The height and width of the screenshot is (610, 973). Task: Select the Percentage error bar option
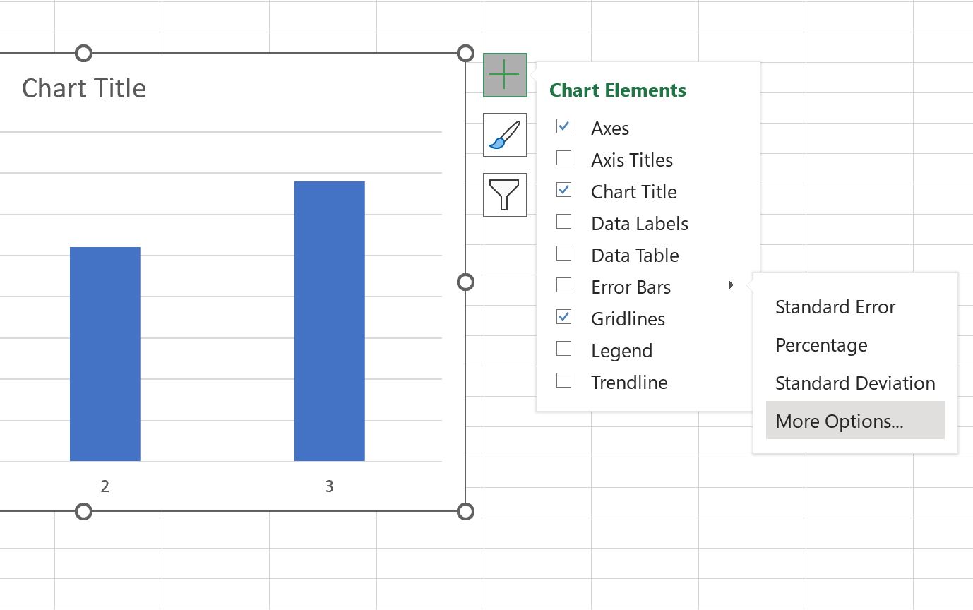click(x=821, y=345)
